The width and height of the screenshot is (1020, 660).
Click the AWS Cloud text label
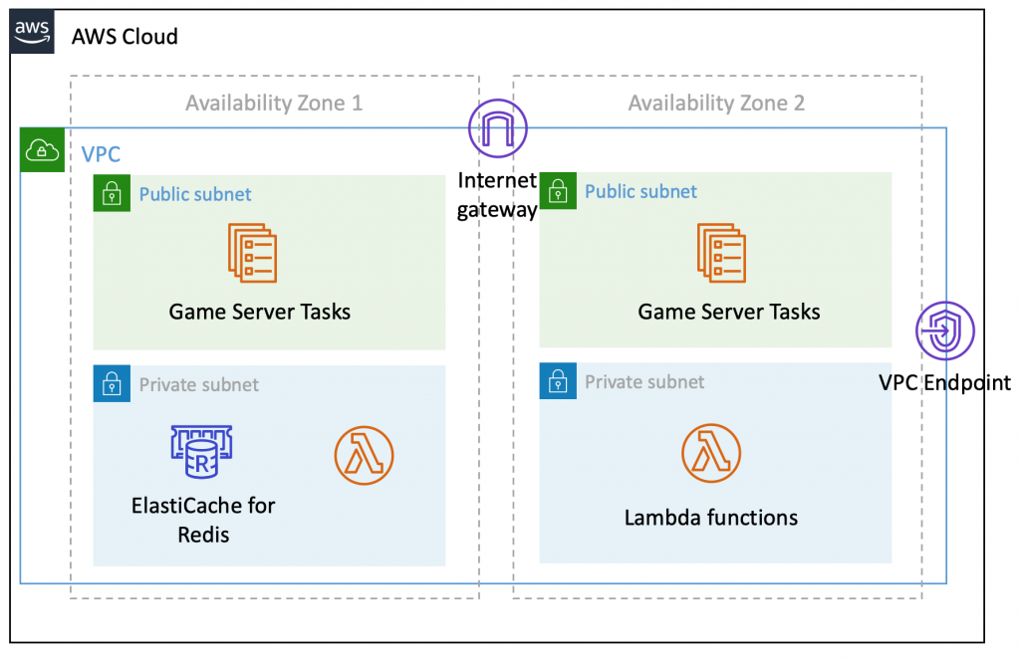124,36
